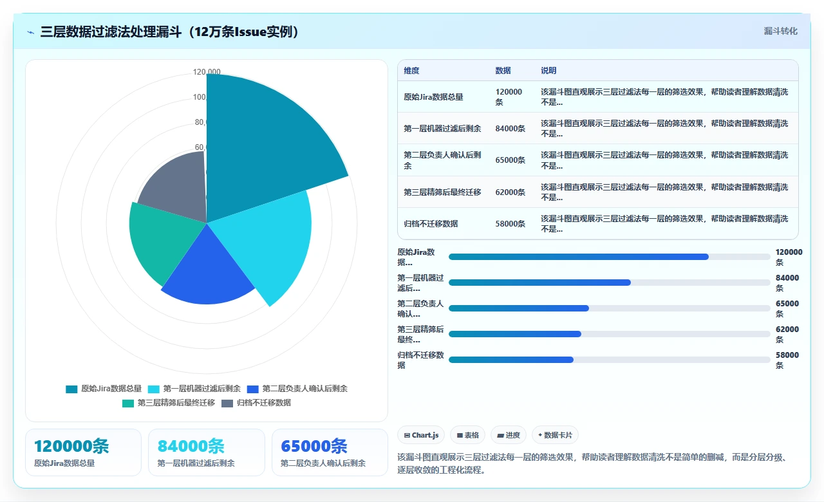Click the 第二层负责人确认 progress bar
The width and height of the screenshot is (824, 502).
point(609,308)
